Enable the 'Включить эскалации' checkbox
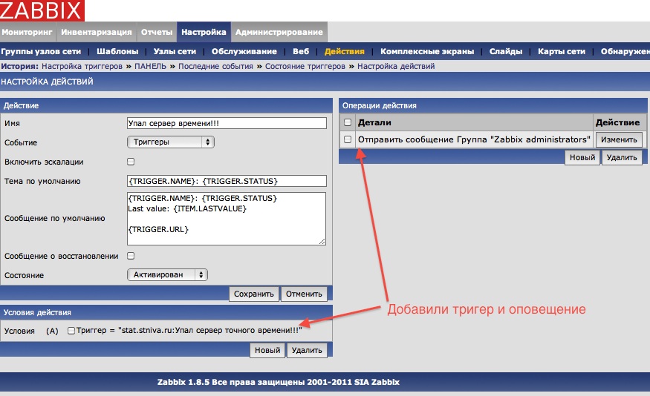Viewport: 650px width, 396px height. 131,161
